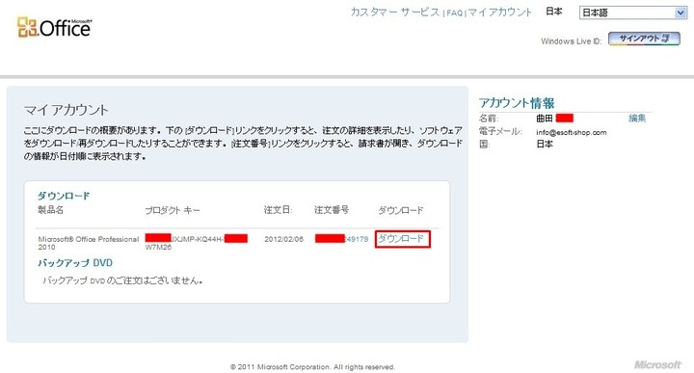694x373 pixels.
Task: Select the product key text UXJMP-KQ44H
Action: pos(197,239)
